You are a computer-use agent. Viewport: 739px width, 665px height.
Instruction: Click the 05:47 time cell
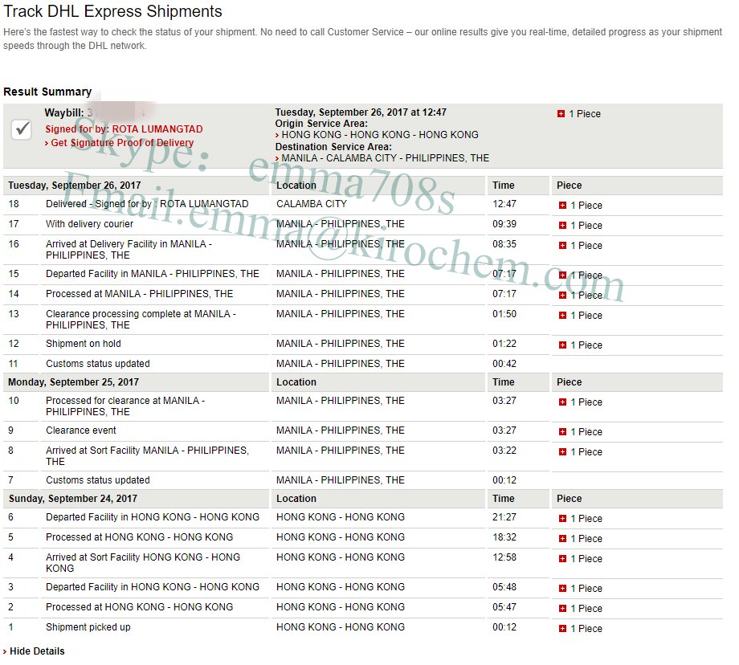pyautogui.click(x=504, y=607)
